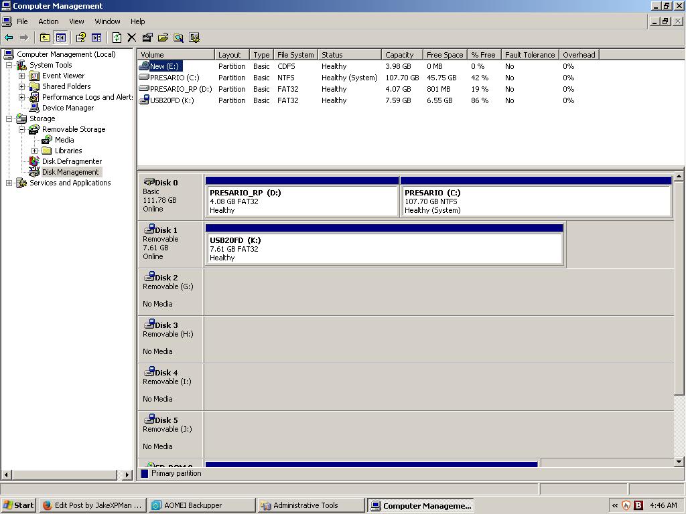This screenshot has height=514, width=686.
Task: Click the magnifier Explore toolbar icon
Action: (x=179, y=37)
